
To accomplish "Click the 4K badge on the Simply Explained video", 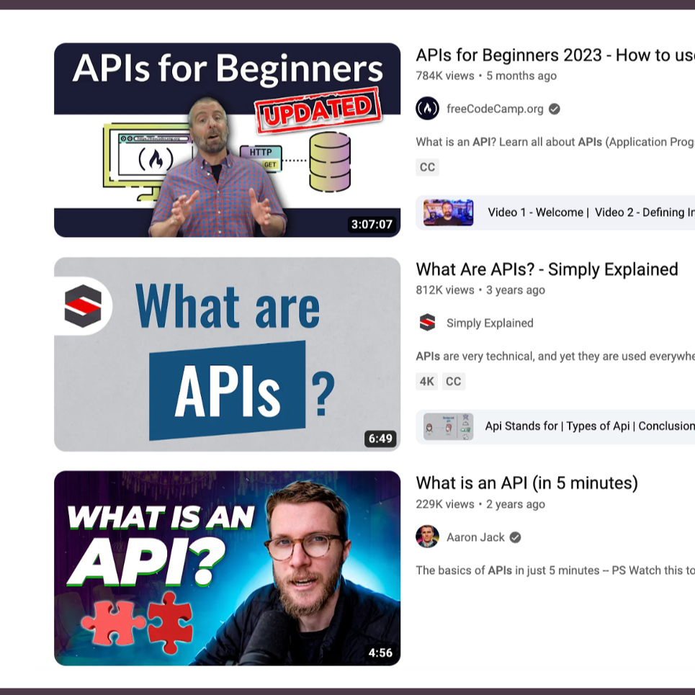I will coord(425,381).
